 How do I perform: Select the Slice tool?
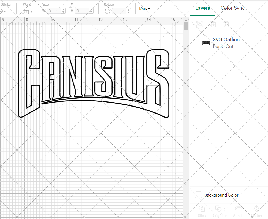(x=202, y=211)
